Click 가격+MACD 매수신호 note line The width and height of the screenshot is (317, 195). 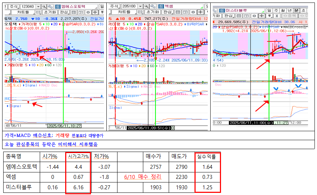click(54, 135)
